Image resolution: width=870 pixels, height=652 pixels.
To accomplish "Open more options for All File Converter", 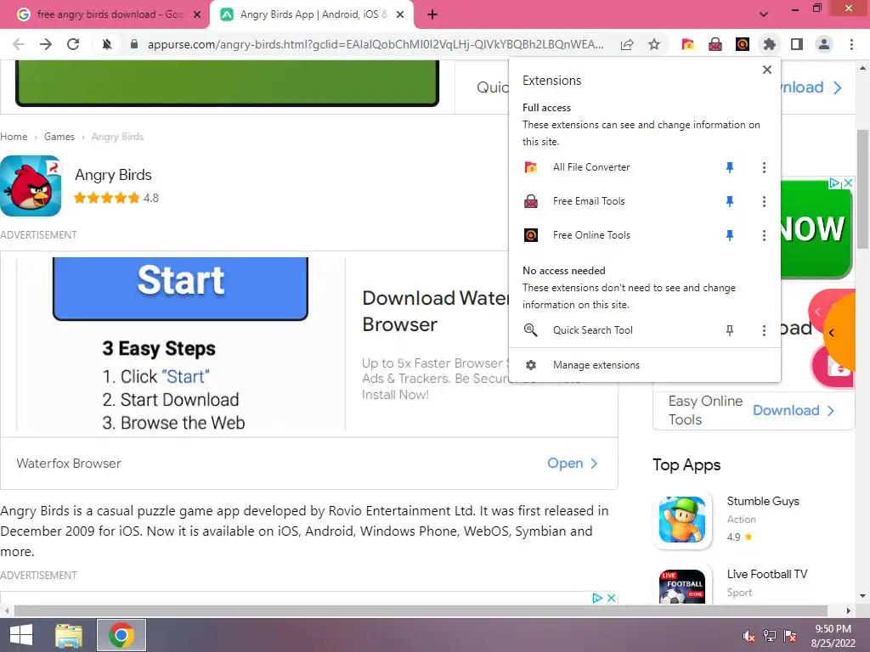I will pos(764,167).
